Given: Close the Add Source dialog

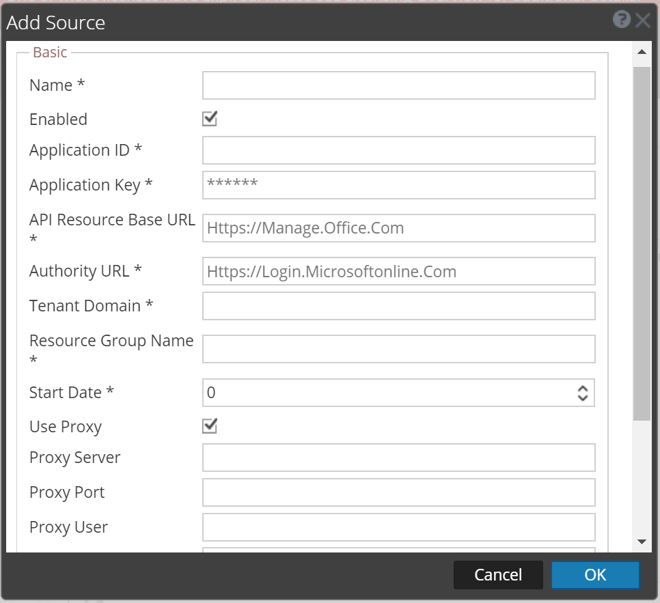Looking at the screenshot, I should tap(643, 19).
